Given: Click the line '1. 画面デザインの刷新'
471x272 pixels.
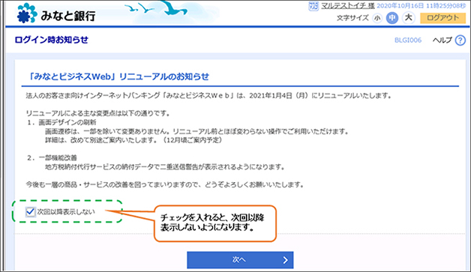Looking at the screenshot, I should [x=62, y=122].
